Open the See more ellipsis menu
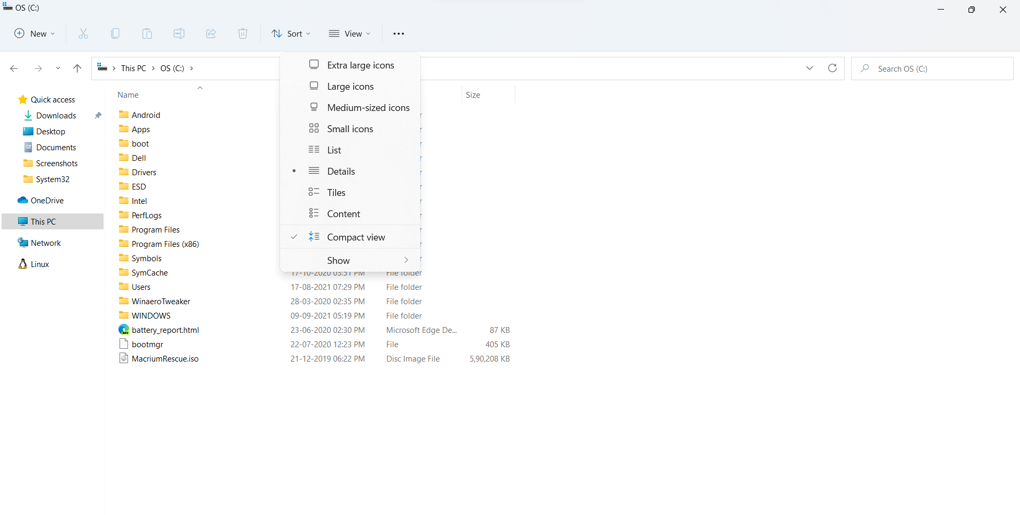 tap(398, 33)
